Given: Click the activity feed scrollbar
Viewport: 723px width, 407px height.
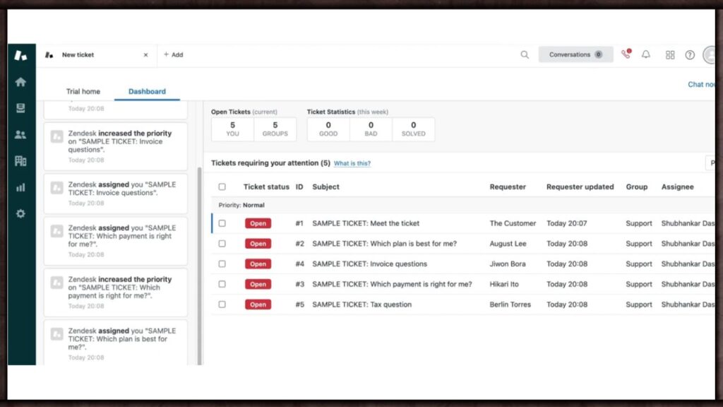Looking at the screenshot, I should [200, 266].
